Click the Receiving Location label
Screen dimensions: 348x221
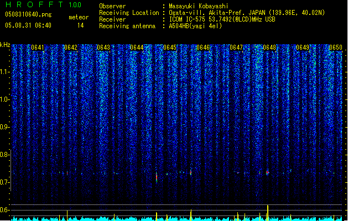(x=129, y=13)
